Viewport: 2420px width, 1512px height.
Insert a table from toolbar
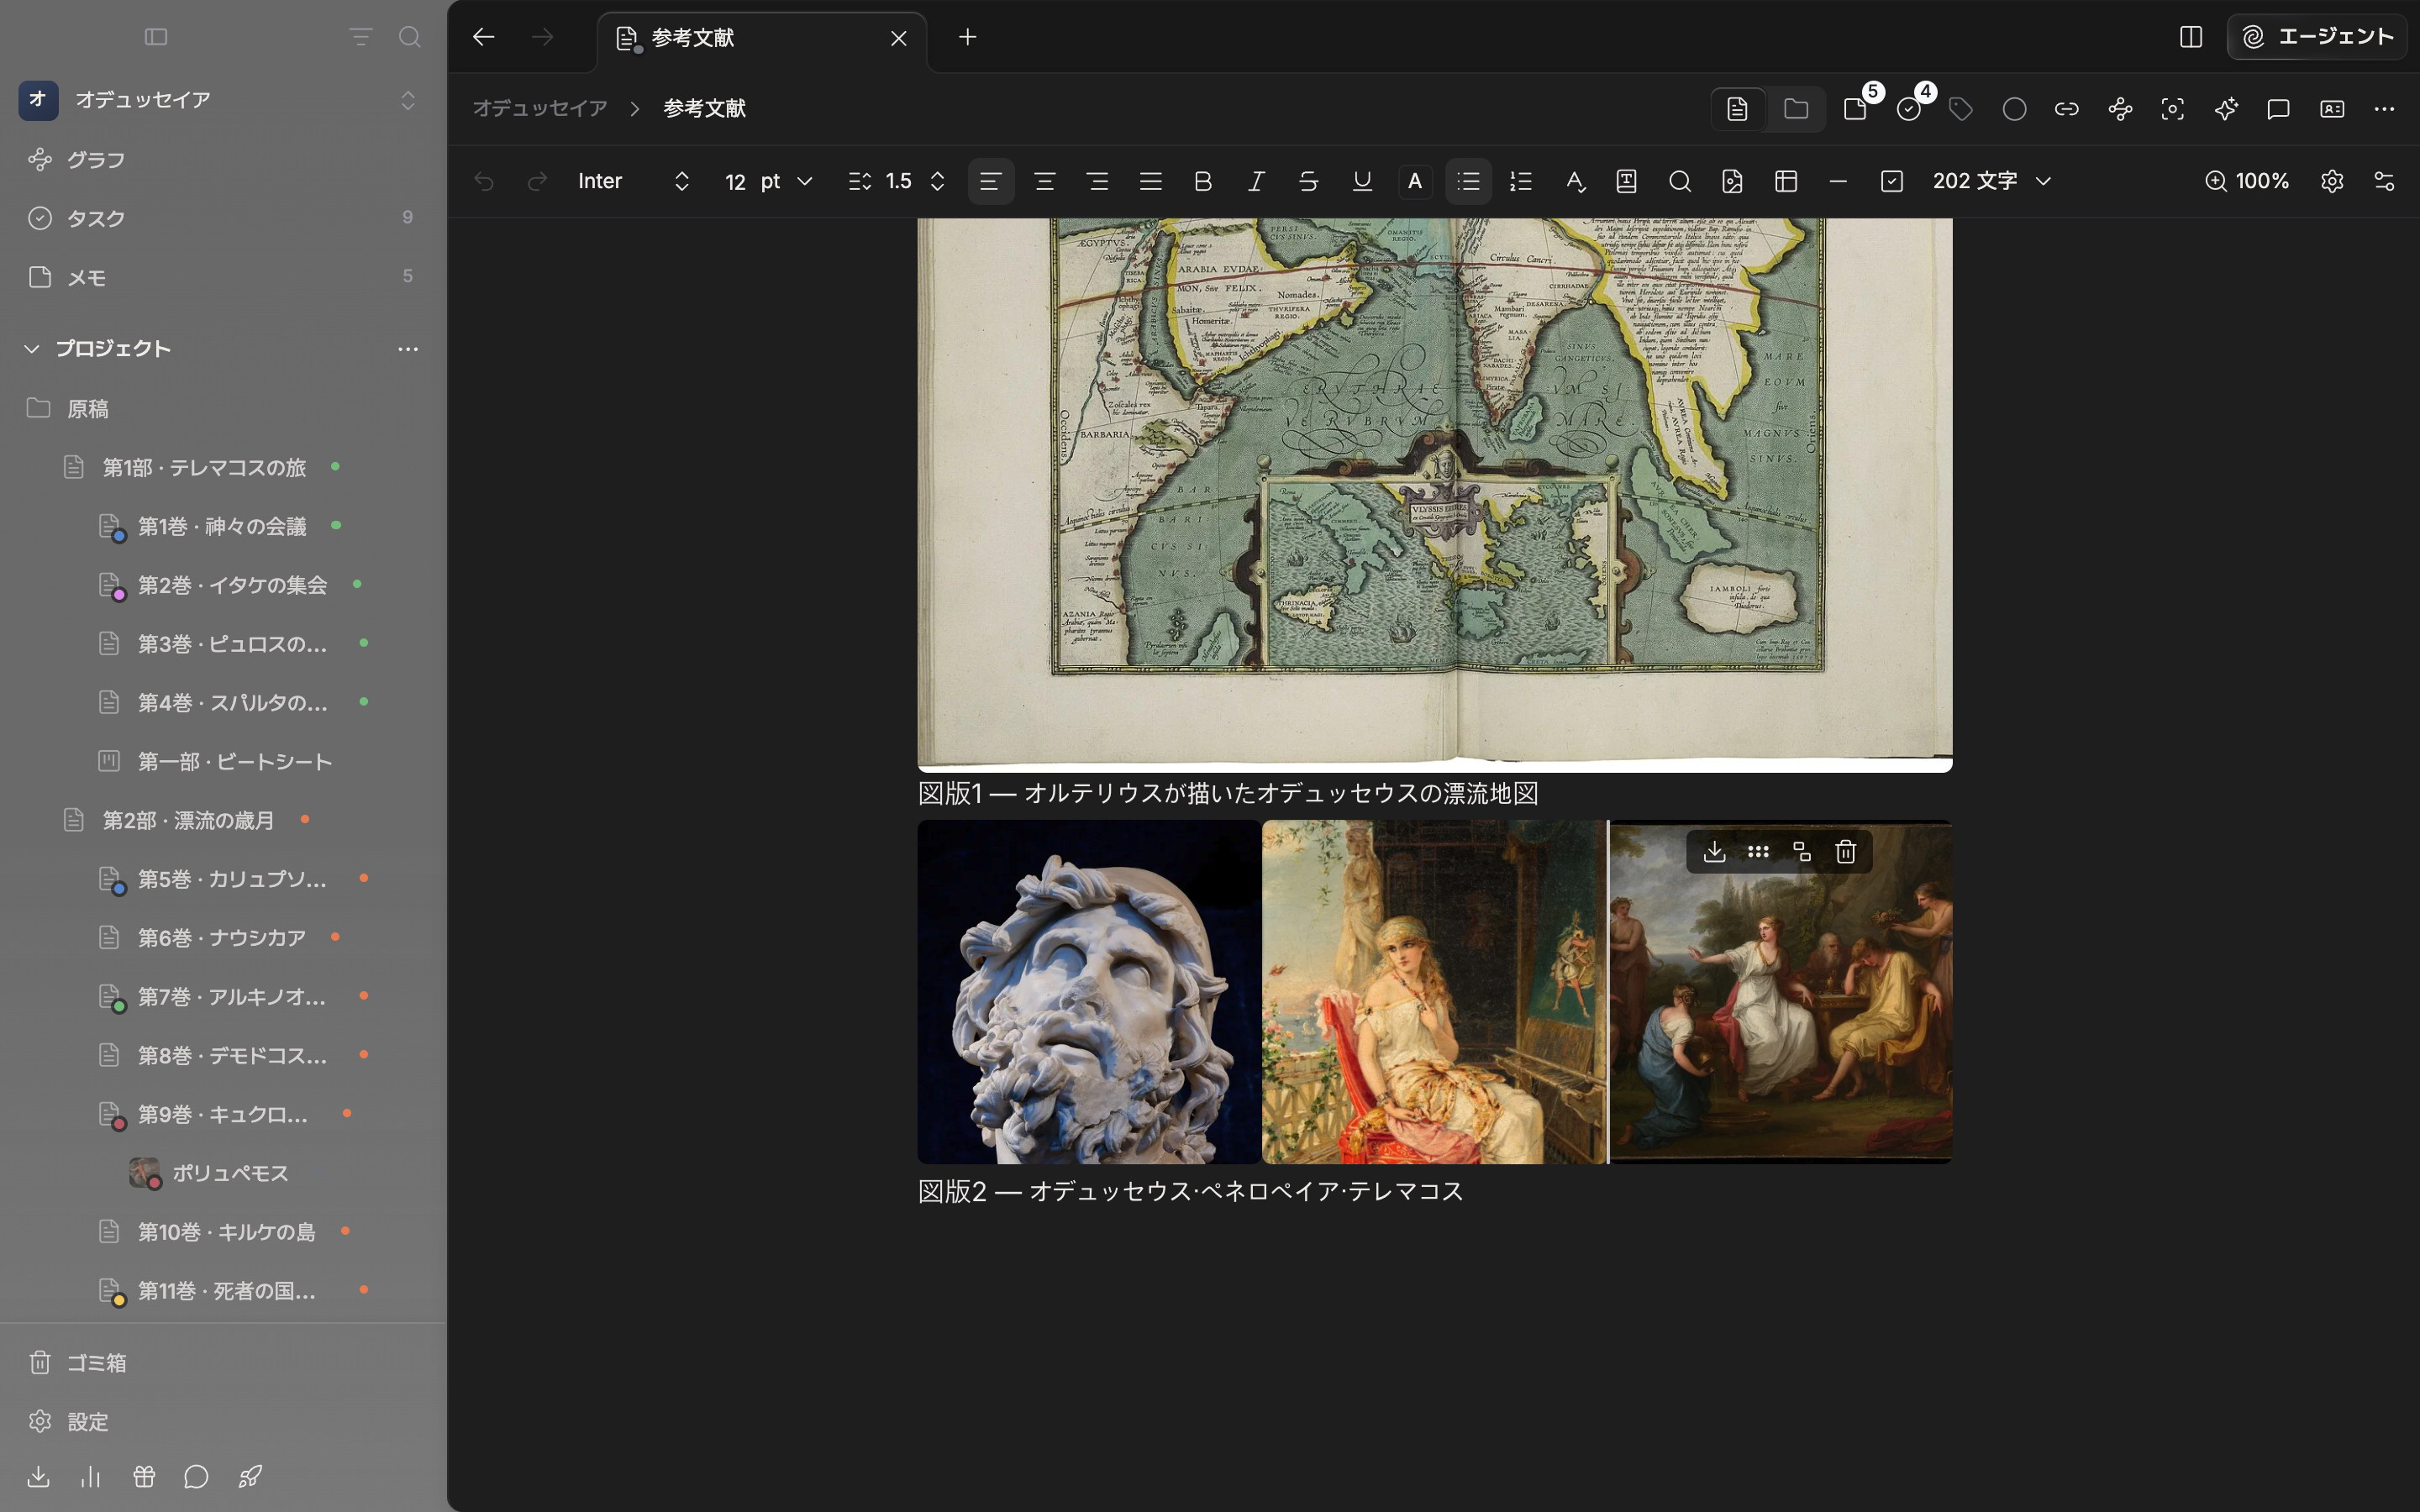(x=1786, y=181)
